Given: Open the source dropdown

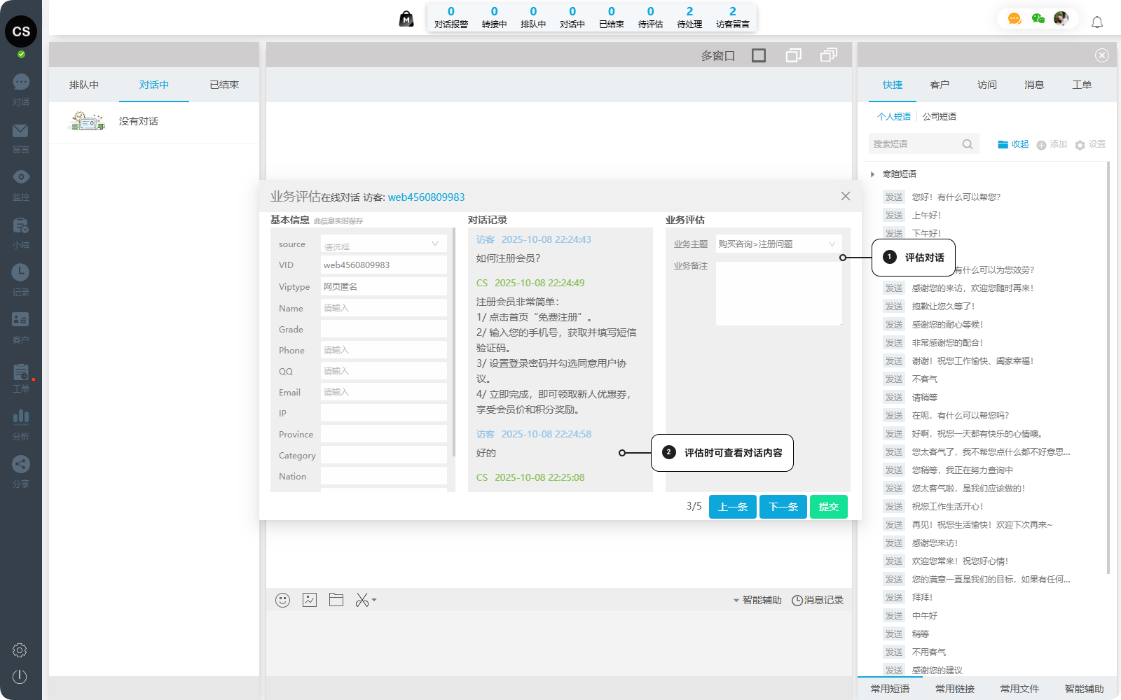Looking at the screenshot, I should (383, 244).
